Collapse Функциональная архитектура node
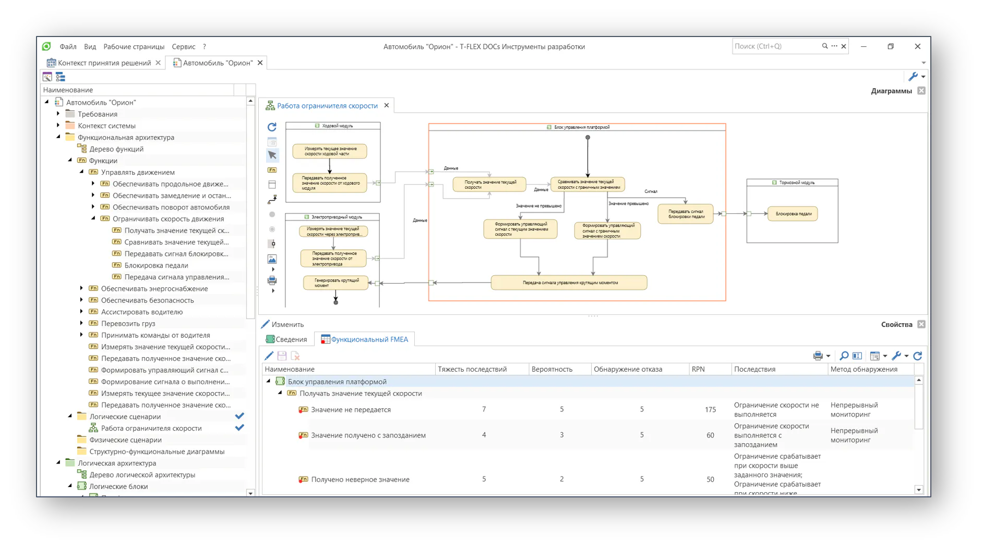 (x=58, y=137)
